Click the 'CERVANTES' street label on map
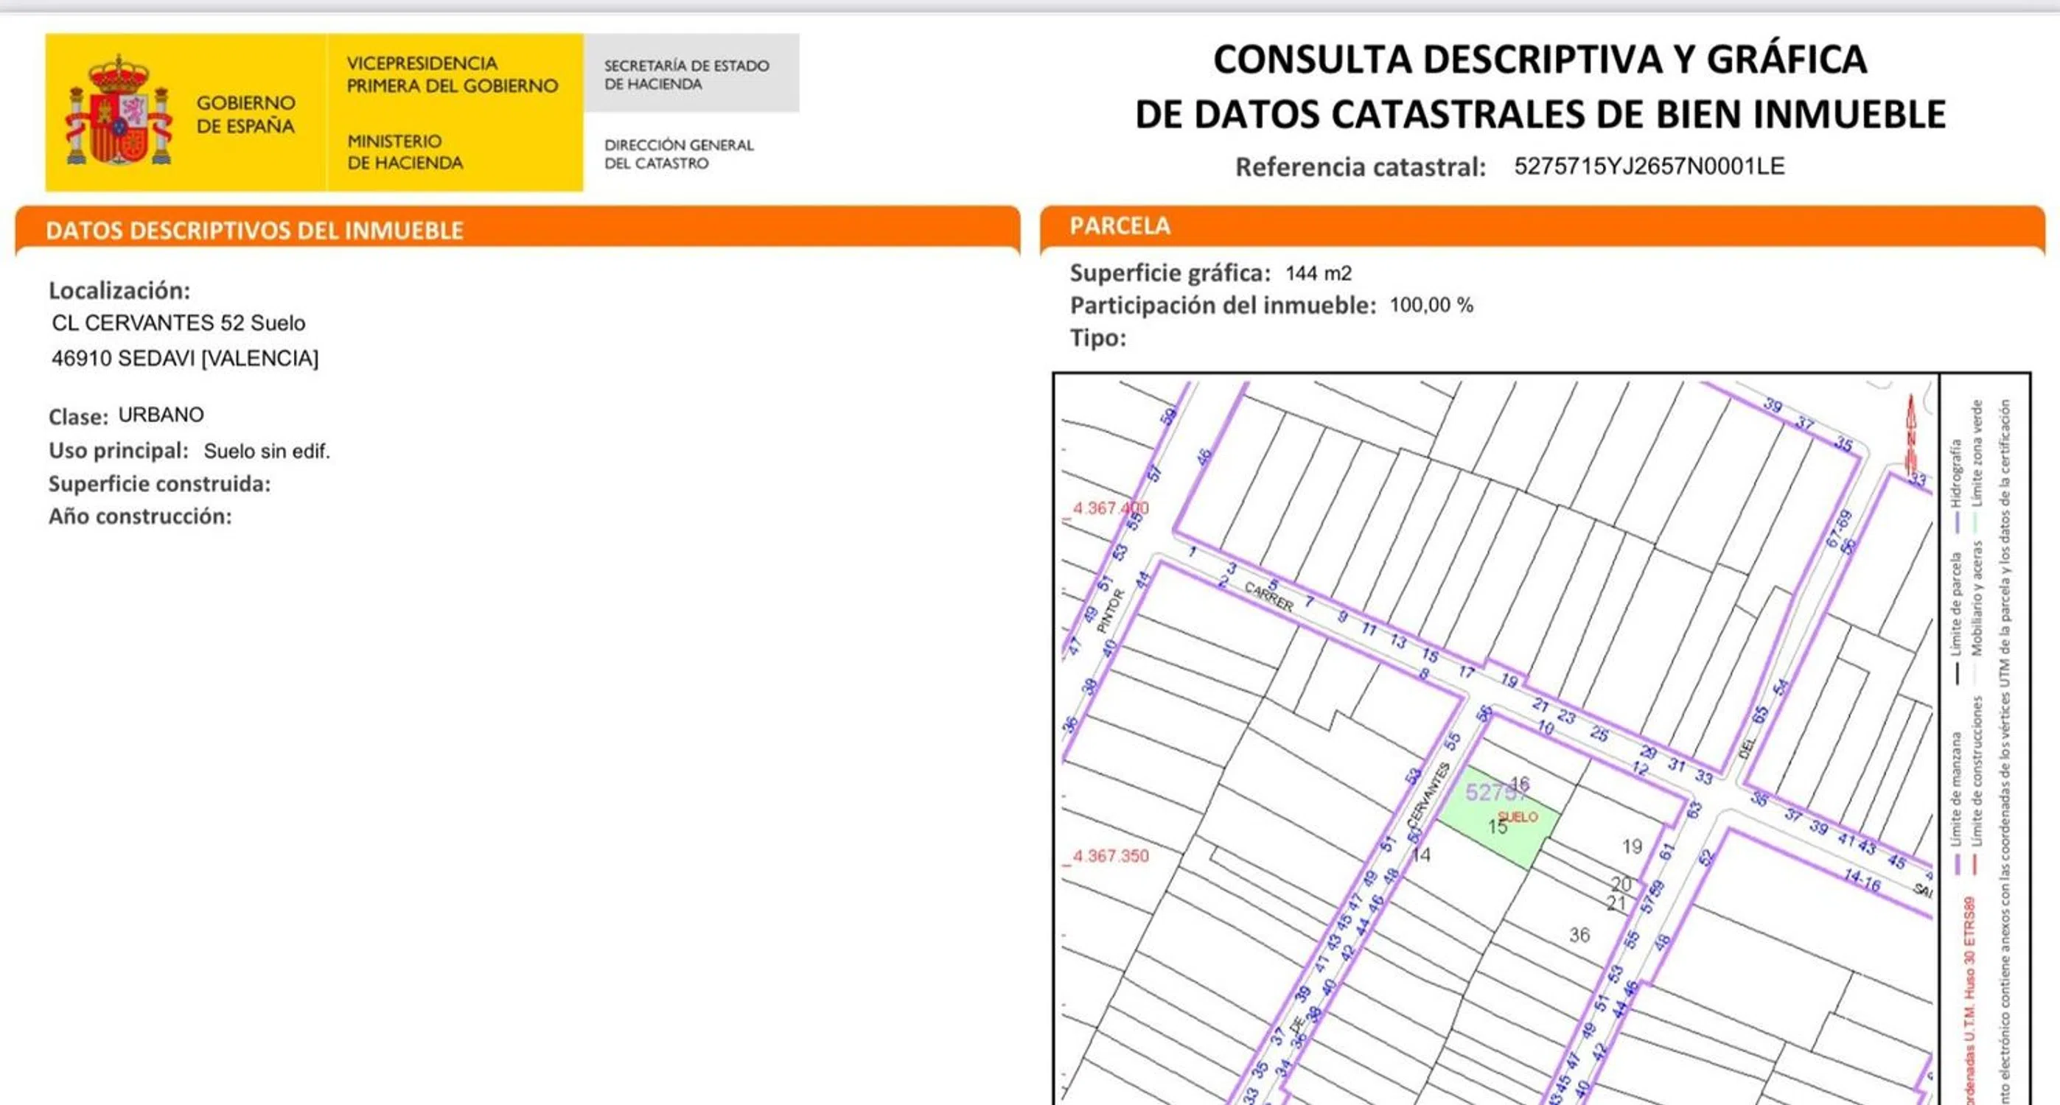The width and height of the screenshot is (2060, 1105). coord(1428,796)
